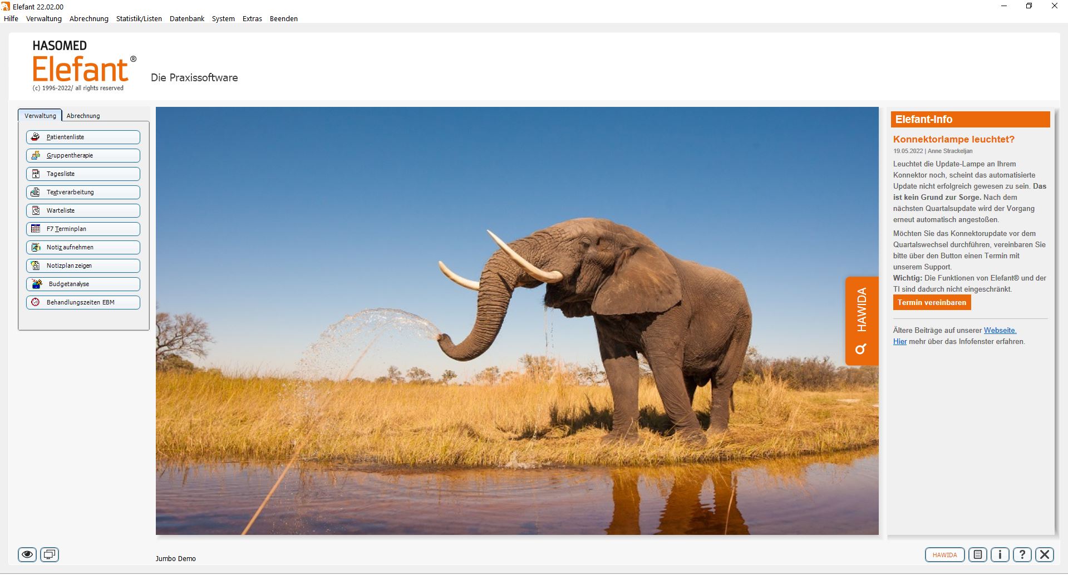Click the Termin vereinbaren button
Image resolution: width=1068 pixels, height=575 pixels.
(932, 302)
